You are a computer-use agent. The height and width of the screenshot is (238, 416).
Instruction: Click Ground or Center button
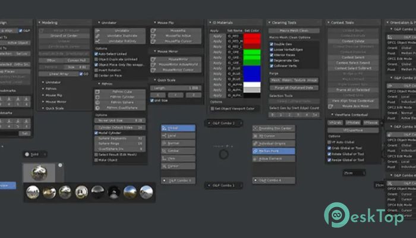[x=64, y=36]
